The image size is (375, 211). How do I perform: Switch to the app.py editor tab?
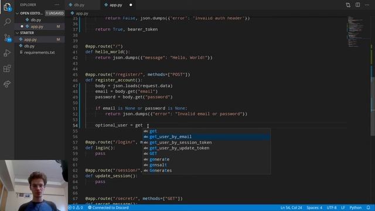[116, 5]
